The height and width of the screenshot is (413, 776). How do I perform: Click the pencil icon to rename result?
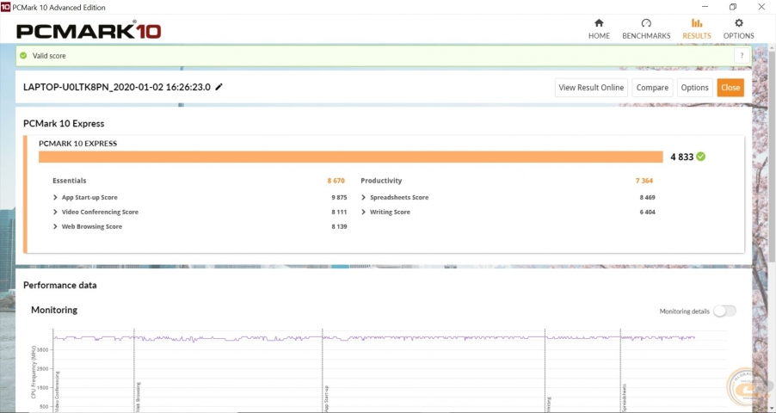point(219,87)
